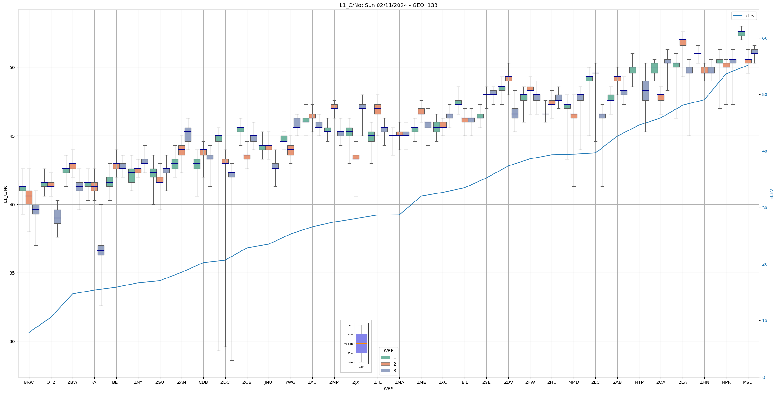
Task: Click the 30 tick on left axis
Action: tap(12, 341)
